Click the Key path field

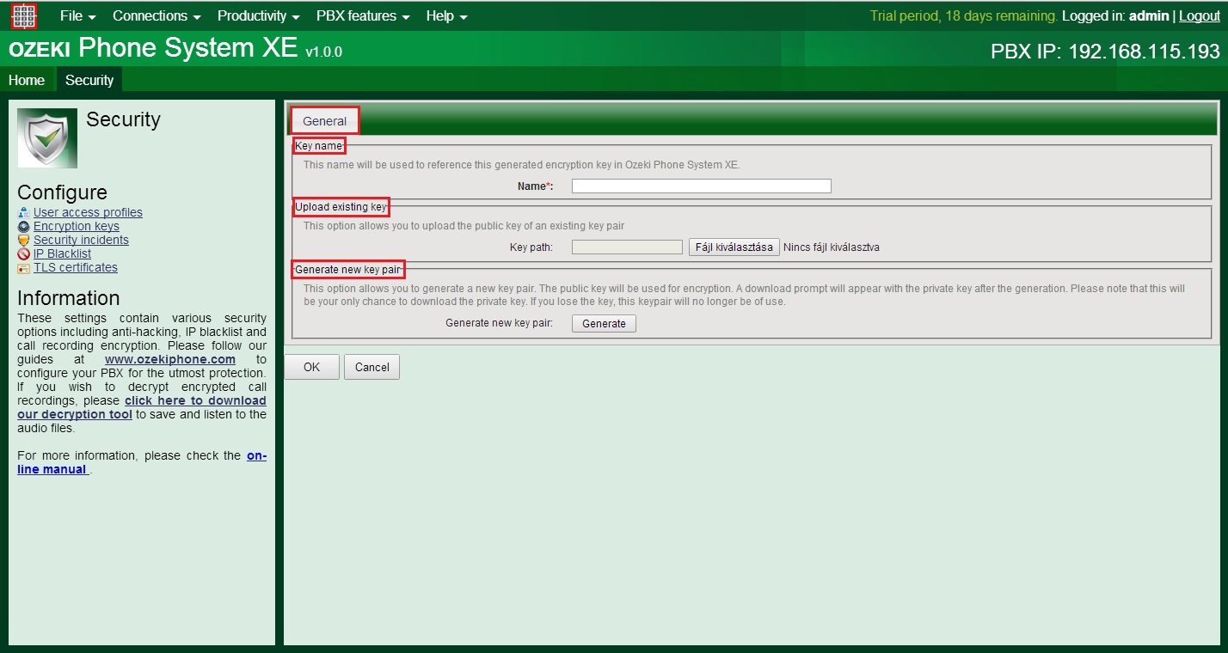(627, 247)
